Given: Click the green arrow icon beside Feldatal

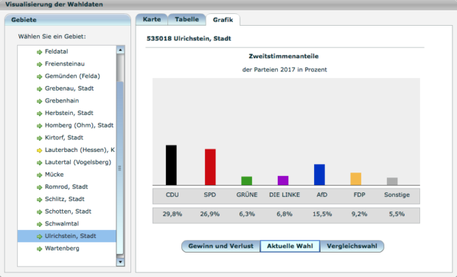Looking at the screenshot, I should click(x=39, y=52).
